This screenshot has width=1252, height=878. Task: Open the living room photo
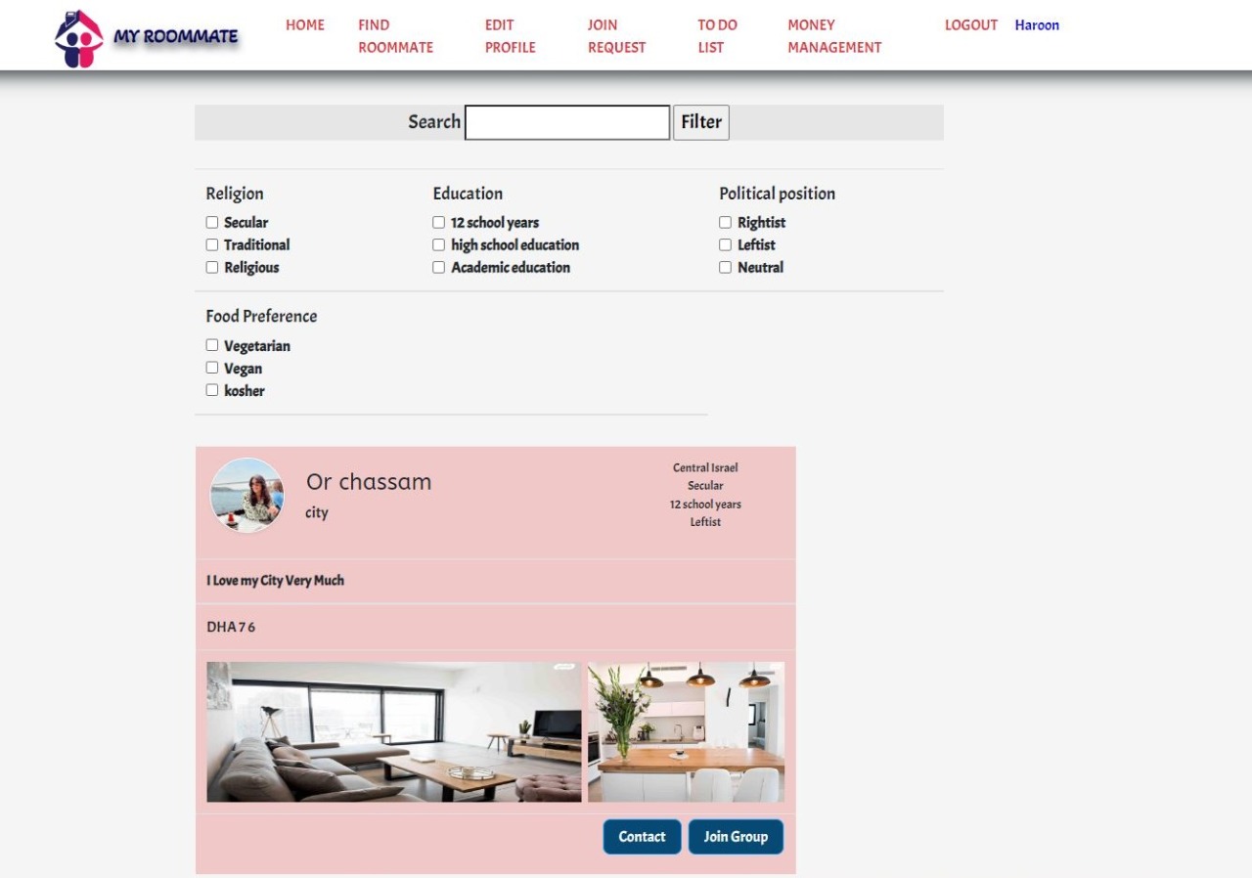coord(393,732)
